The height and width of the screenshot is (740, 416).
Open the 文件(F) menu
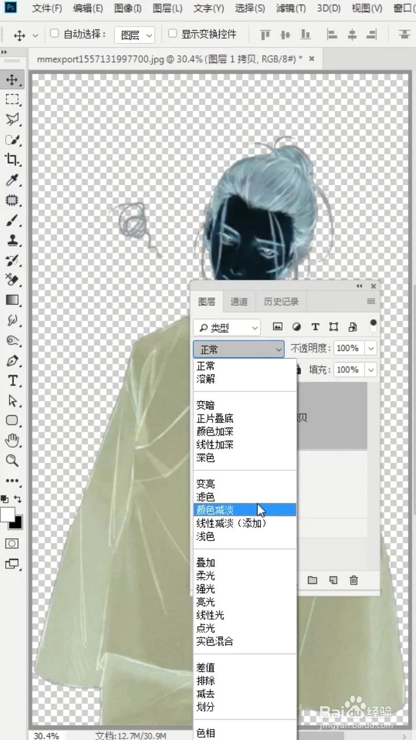pyautogui.click(x=47, y=9)
